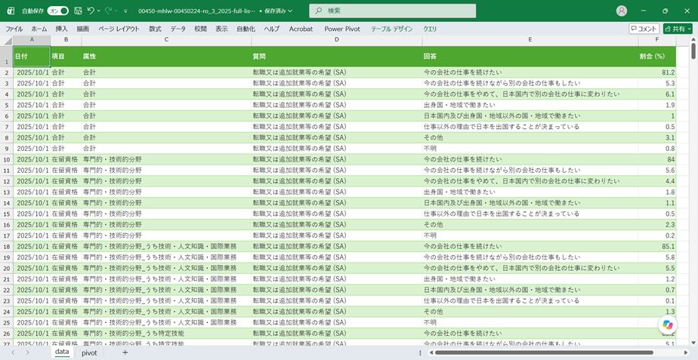The width and height of the screenshot is (698, 360).
Task: Click the search box in title bar
Action: tap(393, 11)
